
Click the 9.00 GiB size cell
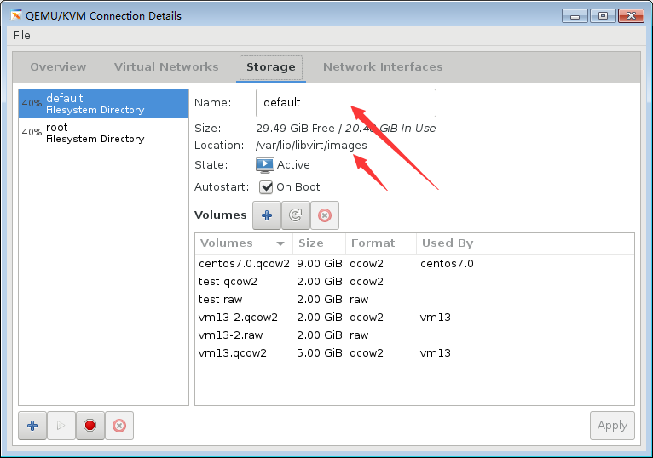[320, 264]
